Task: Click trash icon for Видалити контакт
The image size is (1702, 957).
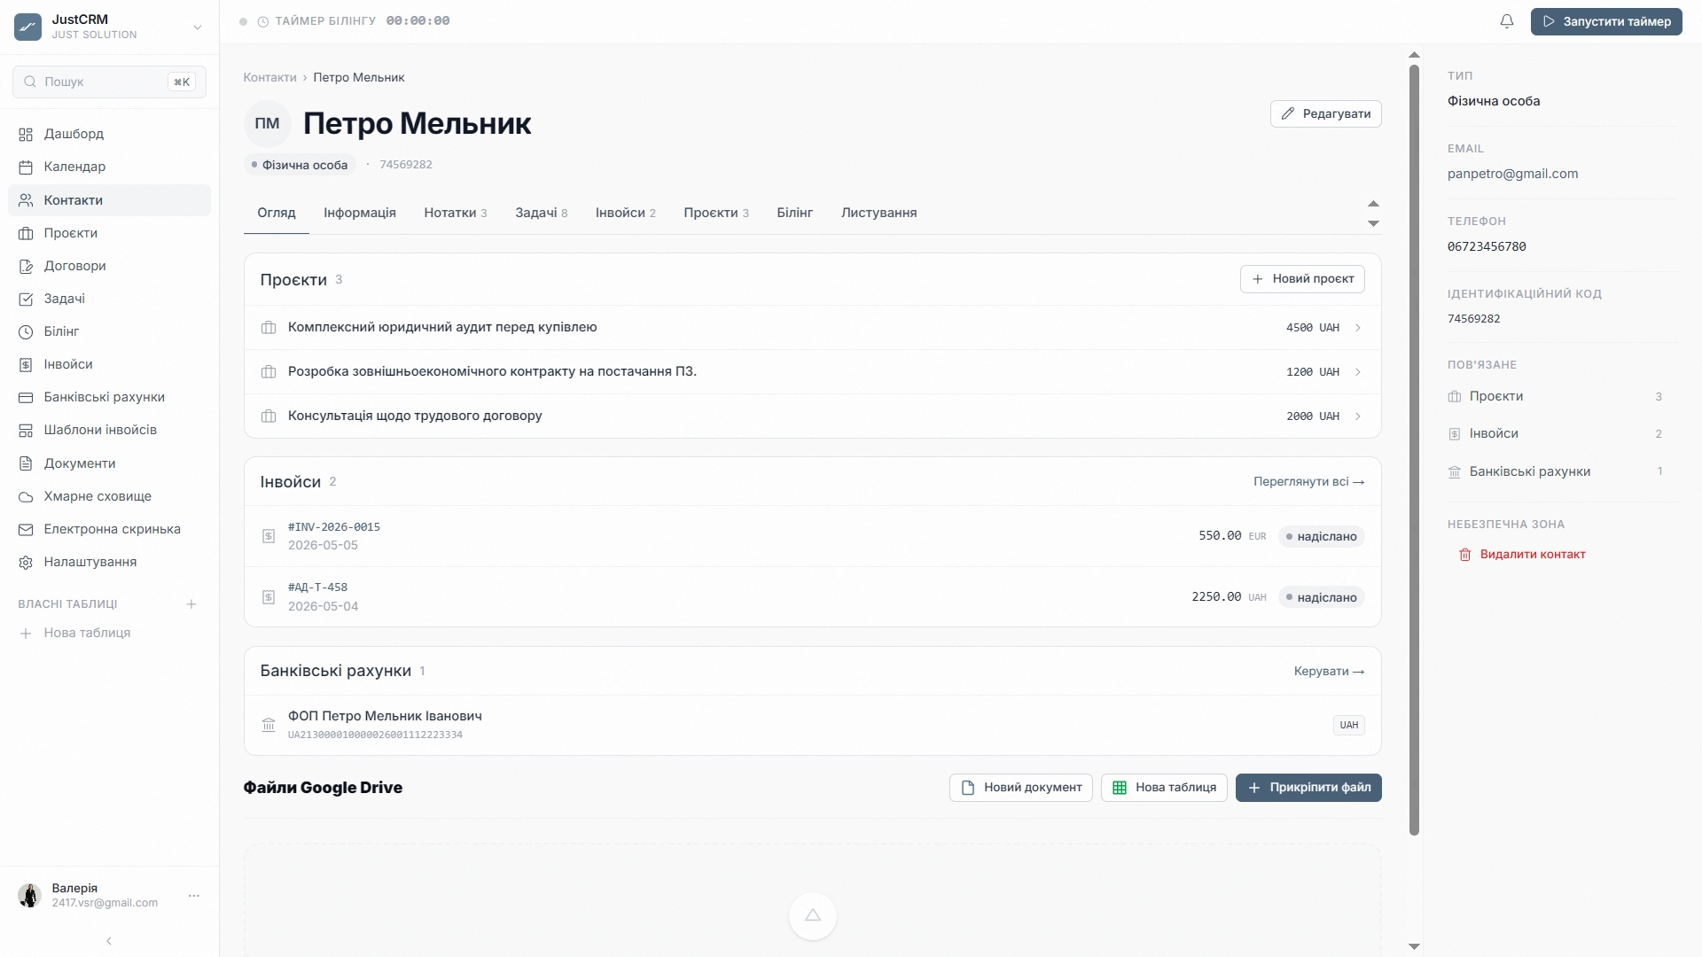Action: click(x=1465, y=555)
